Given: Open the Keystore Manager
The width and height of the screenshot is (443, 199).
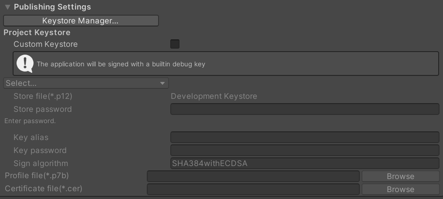Looking at the screenshot, I should click(81, 20).
